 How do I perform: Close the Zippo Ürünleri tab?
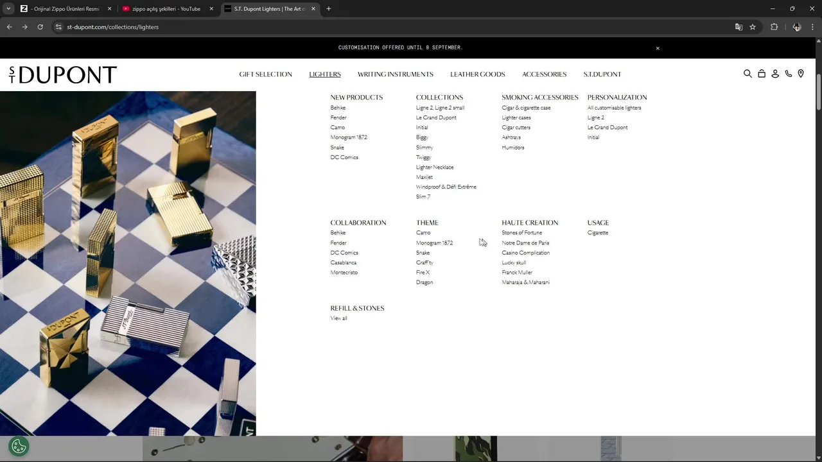tap(109, 9)
